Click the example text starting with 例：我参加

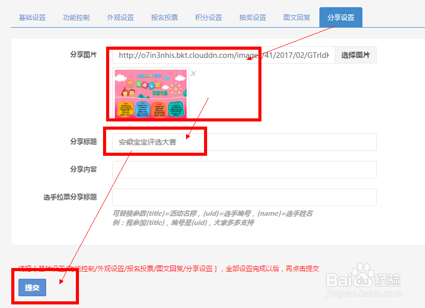pyautogui.click(x=184, y=222)
